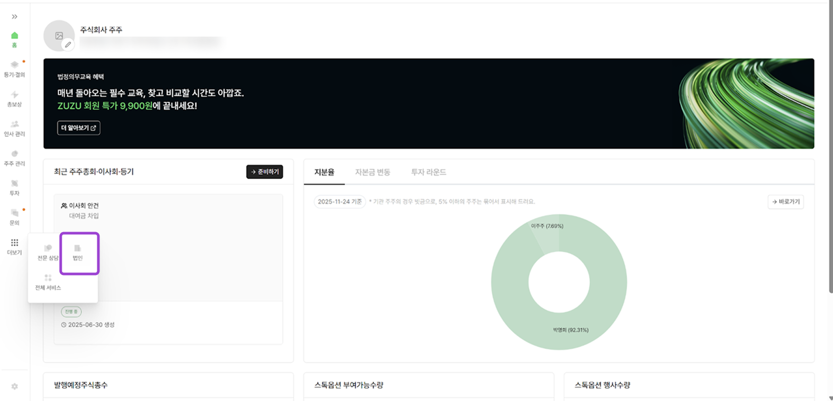Click the 2025-11-24 기준 date chip
This screenshot has height=401, width=833.
[340, 202]
